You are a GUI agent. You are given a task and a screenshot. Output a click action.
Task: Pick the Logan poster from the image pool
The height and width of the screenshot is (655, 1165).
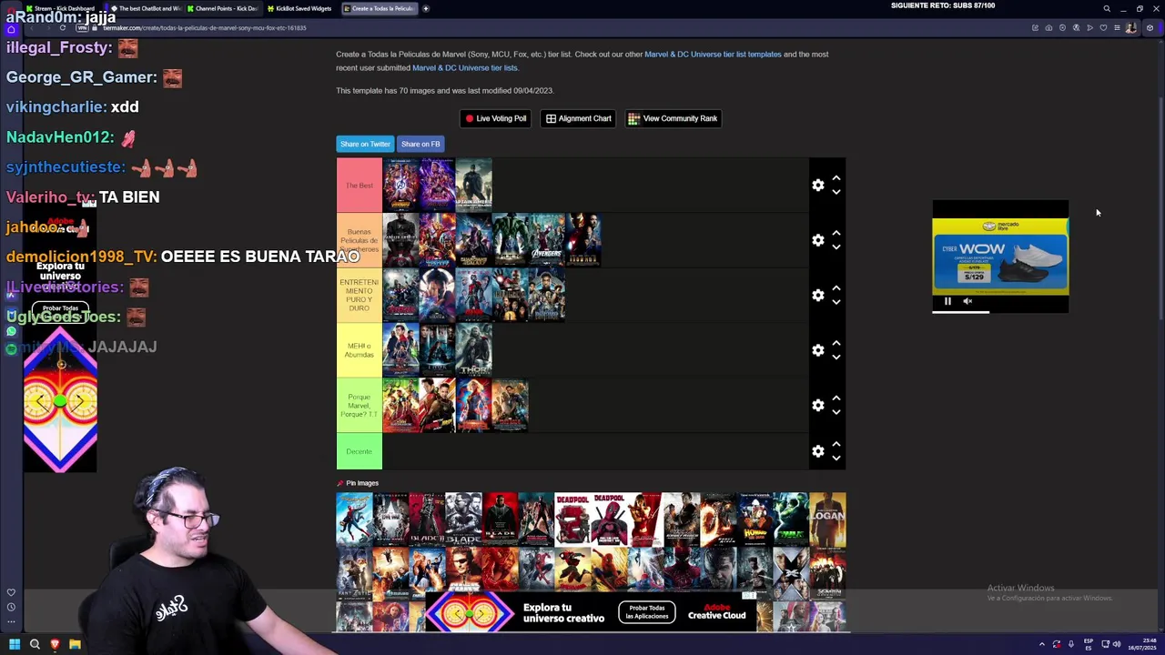click(x=827, y=520)
